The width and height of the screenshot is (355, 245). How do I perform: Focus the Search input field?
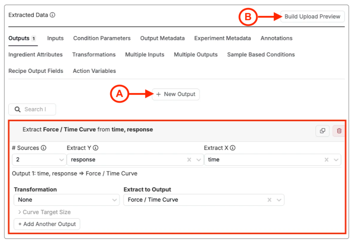point(35,109)
